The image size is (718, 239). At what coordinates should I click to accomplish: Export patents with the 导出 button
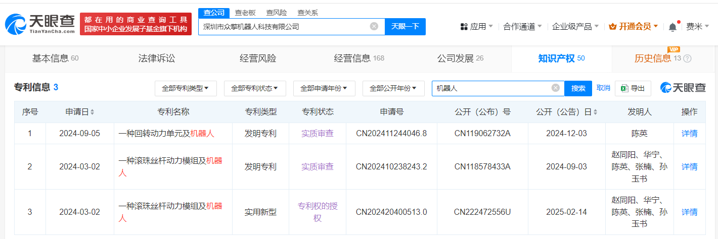coord(633,88)
